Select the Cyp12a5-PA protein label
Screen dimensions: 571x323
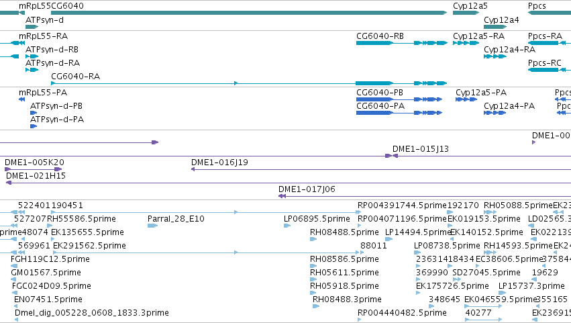pos(481,93)
